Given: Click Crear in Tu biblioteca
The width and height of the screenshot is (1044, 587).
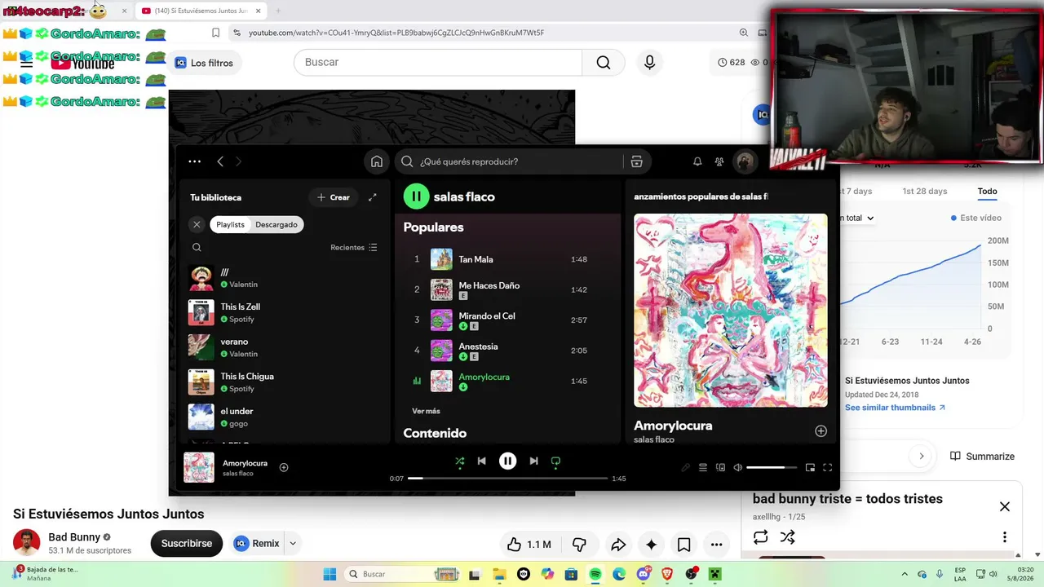Looking at the screenshot, I should coord(334,197).
